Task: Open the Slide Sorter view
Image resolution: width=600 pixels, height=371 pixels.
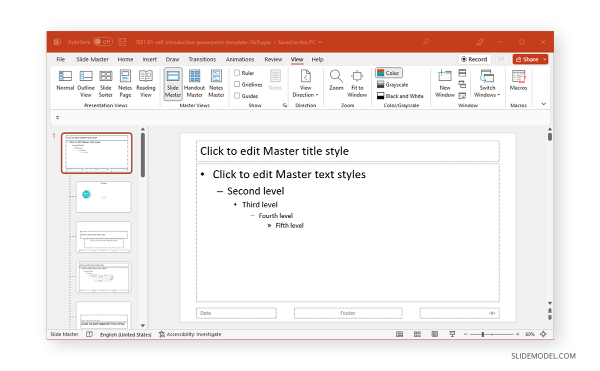Action: click(105, 84)
